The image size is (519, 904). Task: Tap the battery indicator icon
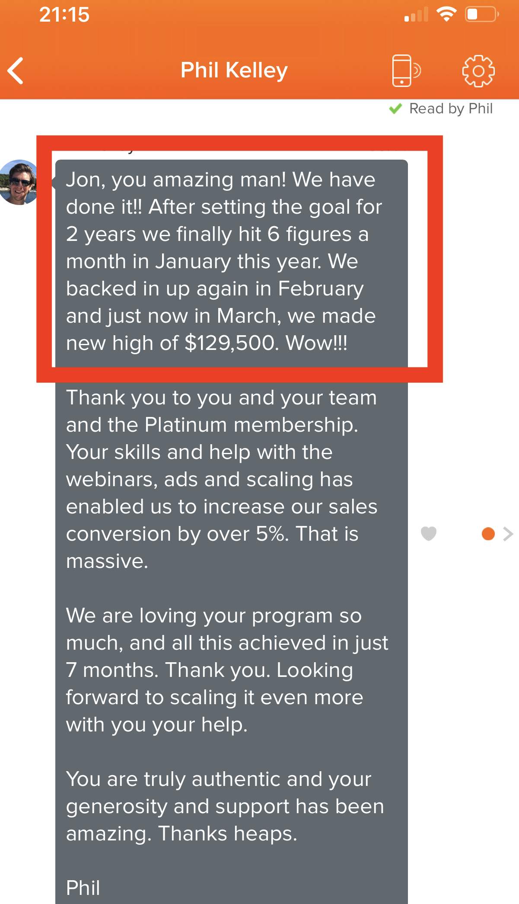click(482, 14)
